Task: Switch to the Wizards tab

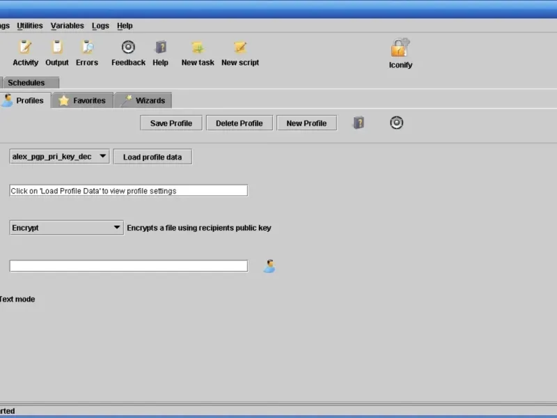Action: (143, 100)
